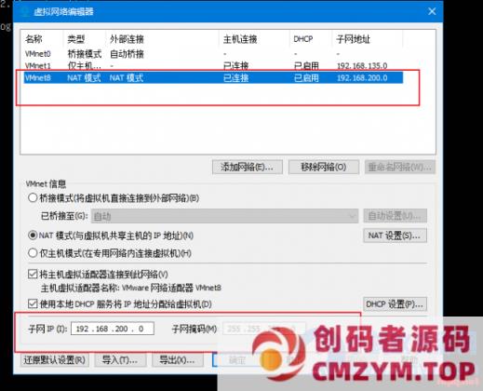Select the VMnet8 NAT network row

click(x=213, y=77)
